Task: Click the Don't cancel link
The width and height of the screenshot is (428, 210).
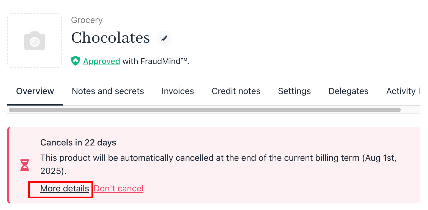Action: (119, 188)
